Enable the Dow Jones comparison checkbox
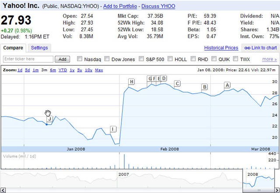This screenshot has width=280, height=193. click(107, 59)
